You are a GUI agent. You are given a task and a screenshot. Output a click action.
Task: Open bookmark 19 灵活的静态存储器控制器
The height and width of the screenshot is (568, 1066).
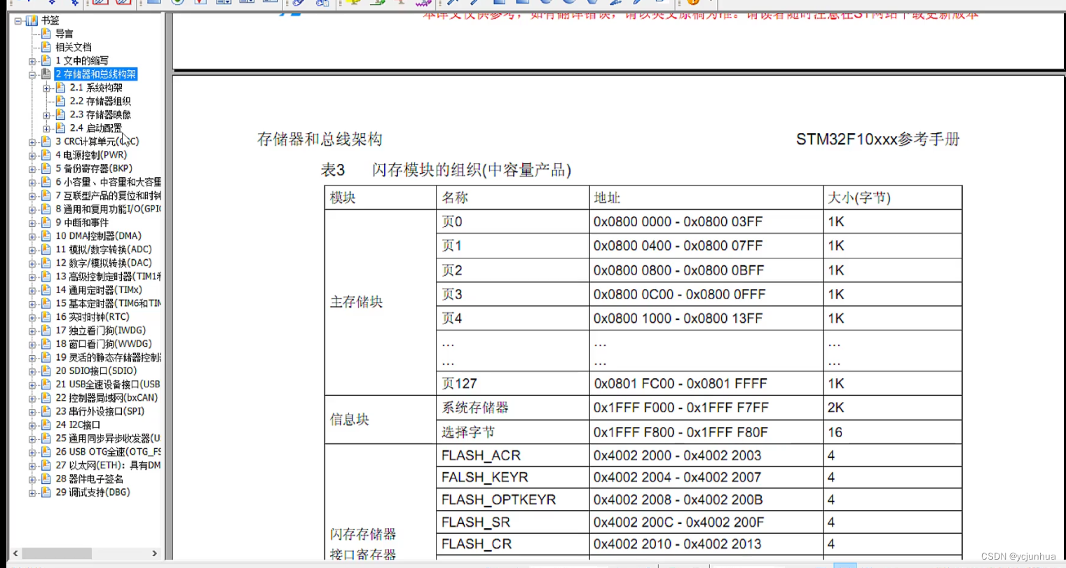109,357
